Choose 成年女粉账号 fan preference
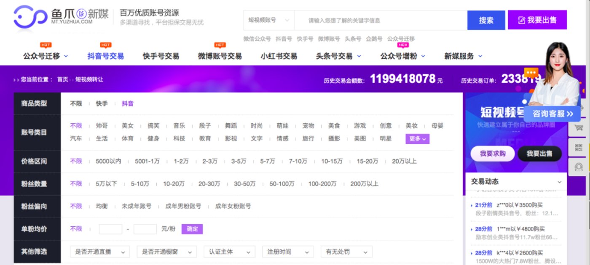 click(233, 206)
